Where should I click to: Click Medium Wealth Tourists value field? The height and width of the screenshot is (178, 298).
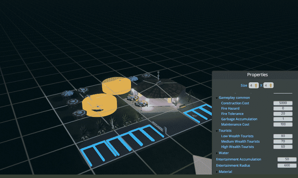(283, 142)
